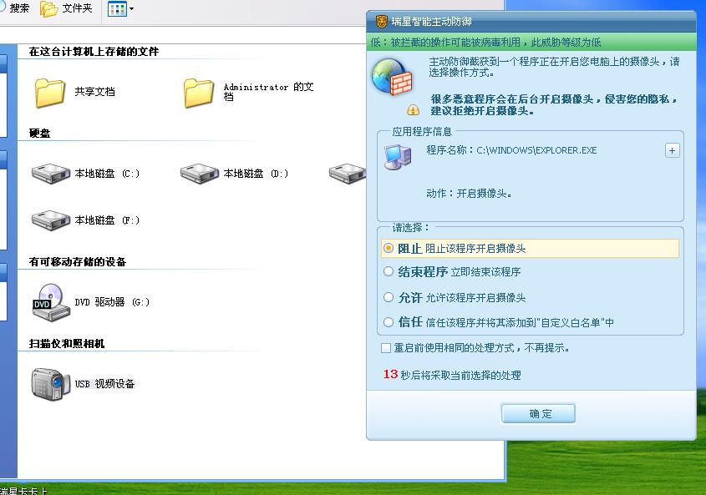Click the 确定 button

(539, 413)
